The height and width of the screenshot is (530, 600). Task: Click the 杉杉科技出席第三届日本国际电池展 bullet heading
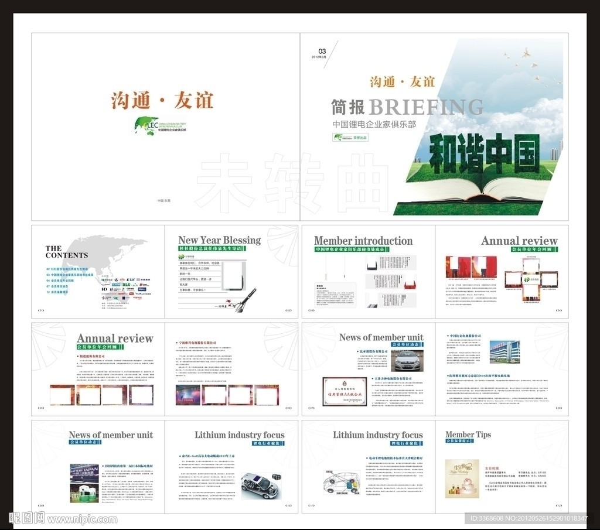(x=127, y=466)
